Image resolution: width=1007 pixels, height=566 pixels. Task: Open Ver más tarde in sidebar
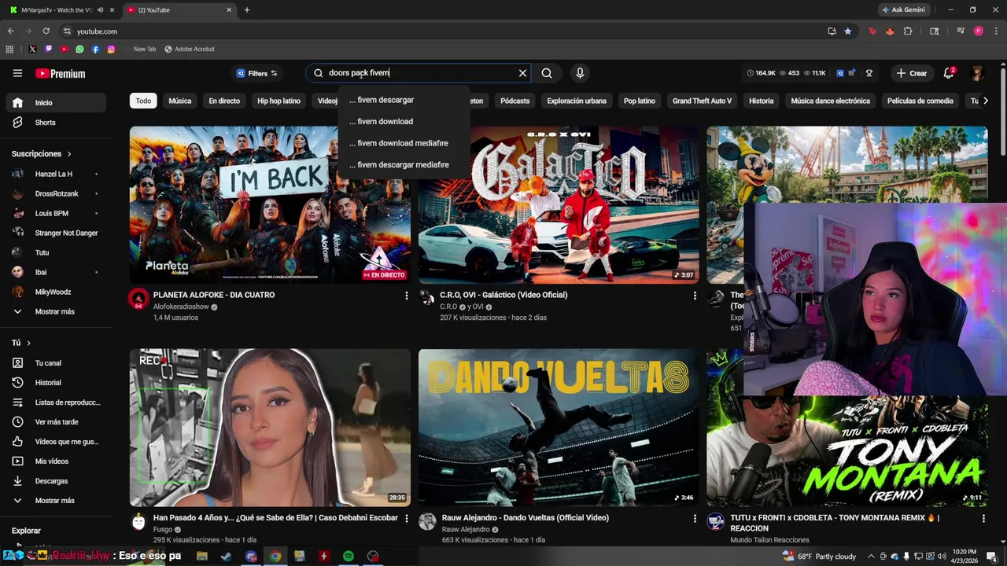57,422
